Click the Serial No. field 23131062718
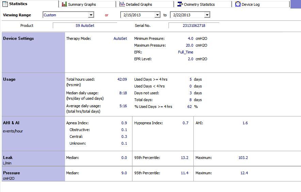 194,26
